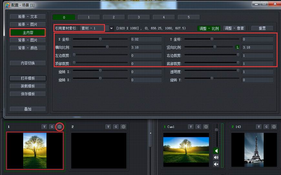Switch to layer tab 5

[189, 17]
